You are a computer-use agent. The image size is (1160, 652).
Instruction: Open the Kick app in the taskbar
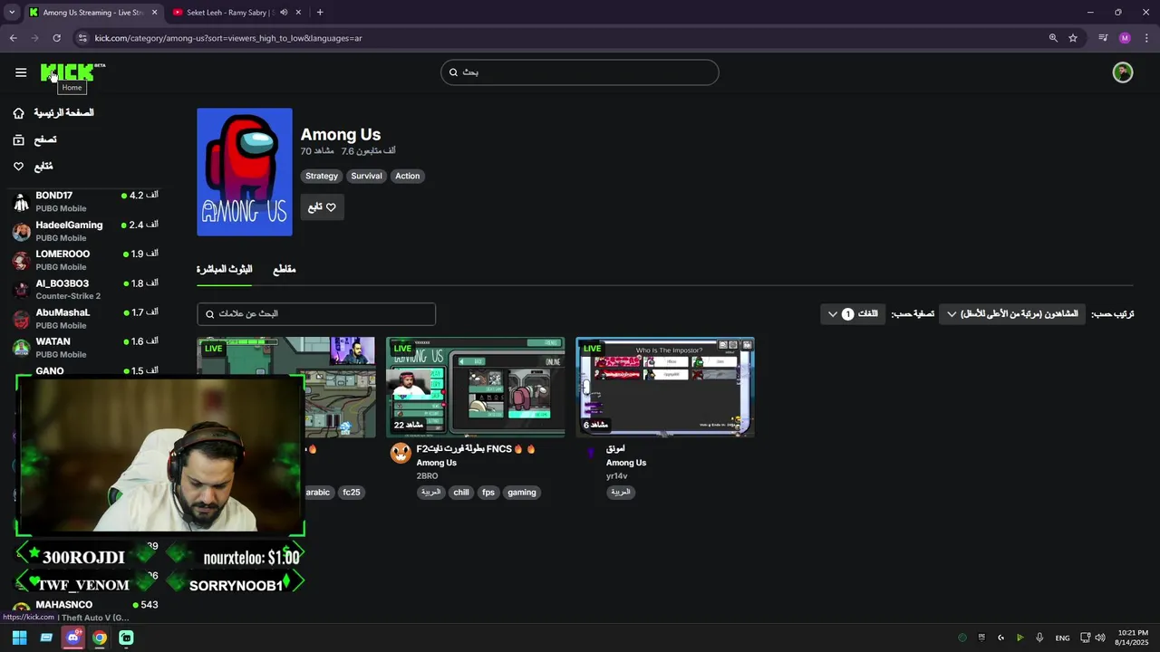pos(126,638)
